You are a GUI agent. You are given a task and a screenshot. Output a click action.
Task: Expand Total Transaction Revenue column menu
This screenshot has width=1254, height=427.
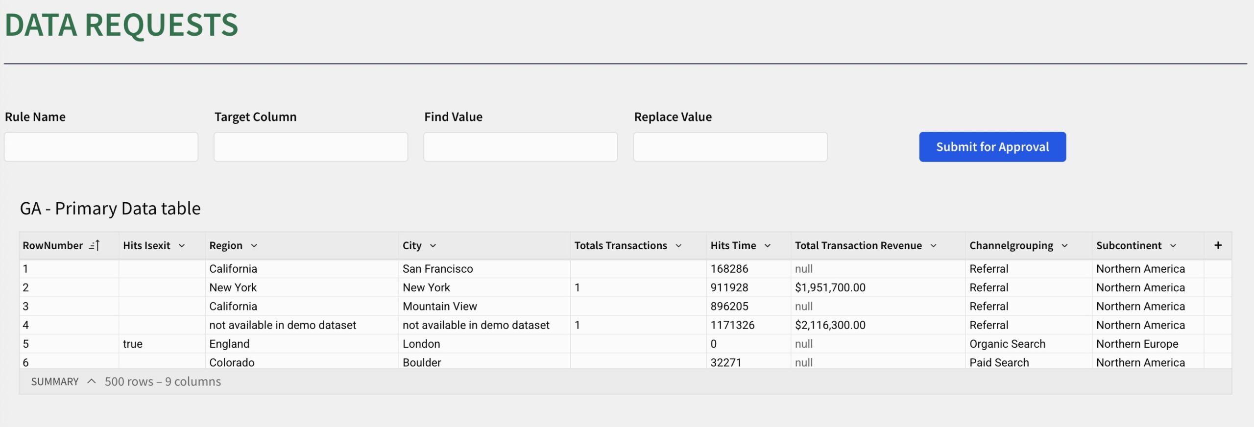tap(933, 246)
